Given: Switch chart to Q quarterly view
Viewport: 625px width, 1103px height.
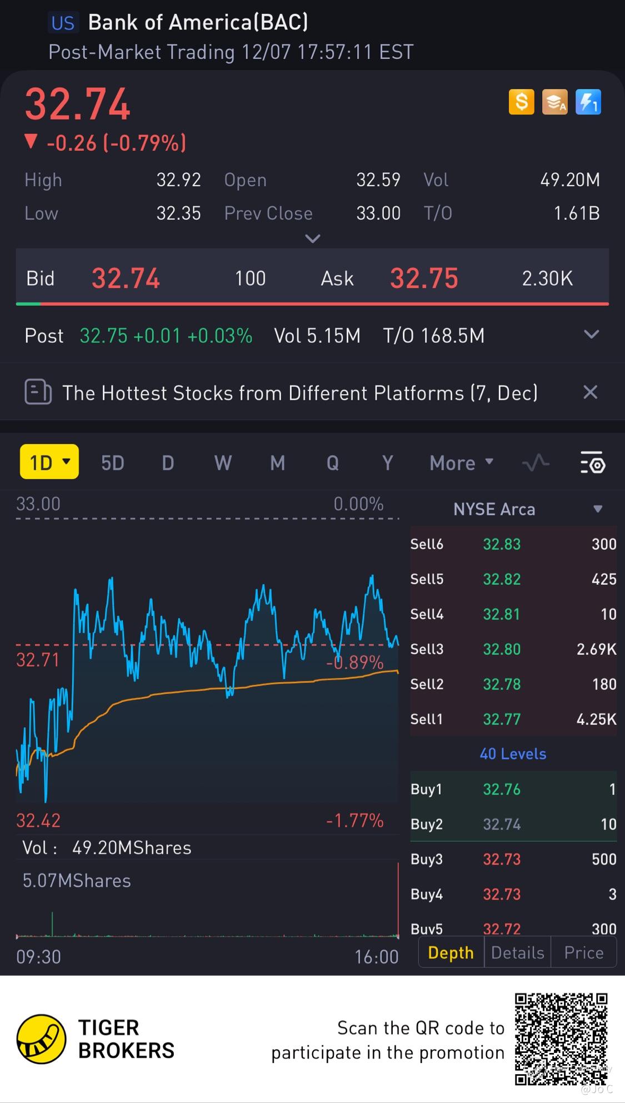Looking at the screenshot, I should coord(332,463).
